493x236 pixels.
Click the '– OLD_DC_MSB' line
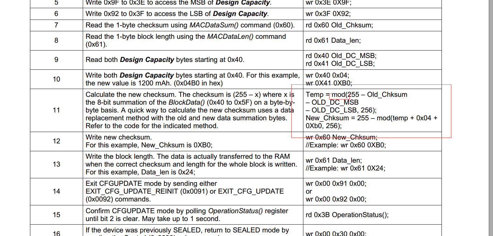(x=332, y=102)
